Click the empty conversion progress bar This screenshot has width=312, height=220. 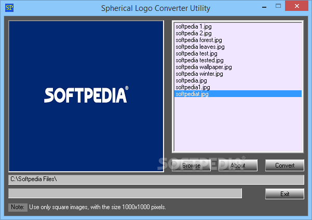pos(125,193)
